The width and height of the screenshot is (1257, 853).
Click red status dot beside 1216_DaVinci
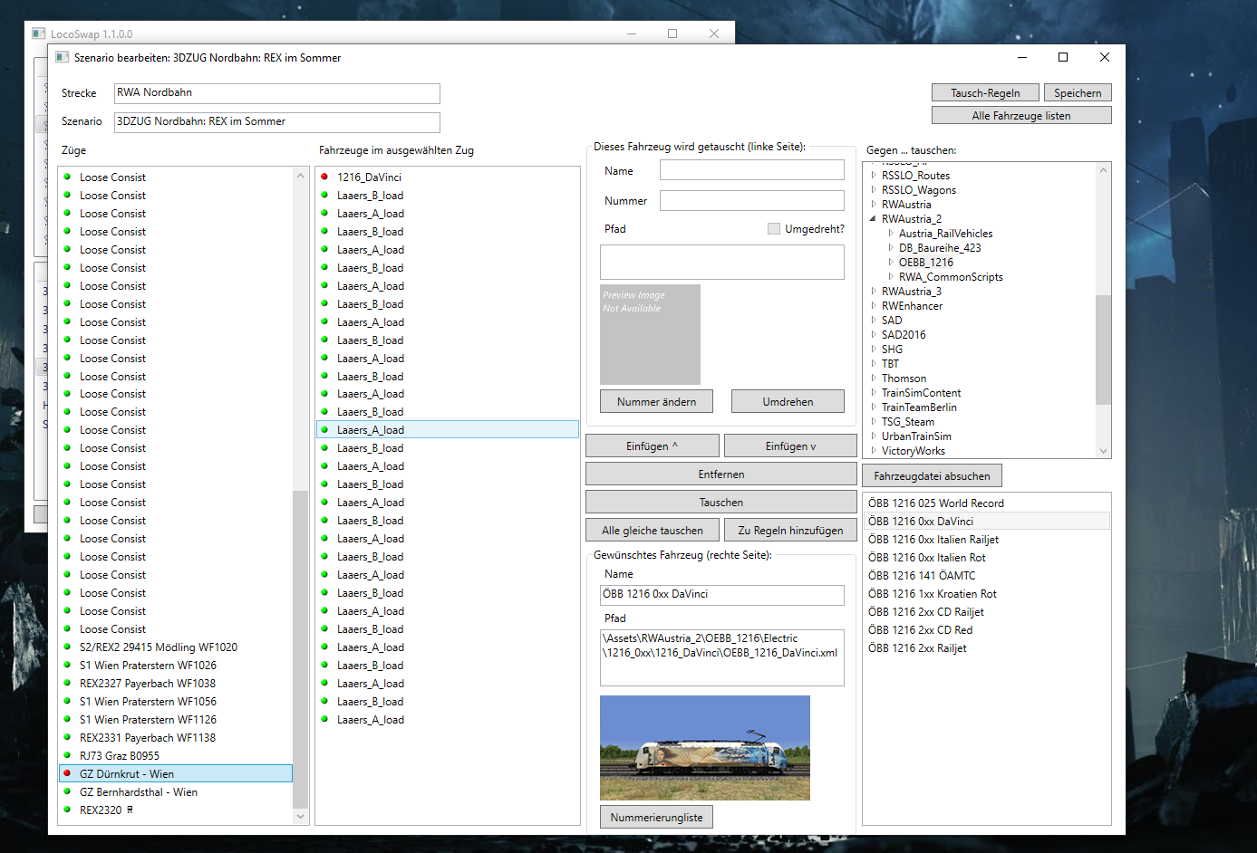[324, 177]
